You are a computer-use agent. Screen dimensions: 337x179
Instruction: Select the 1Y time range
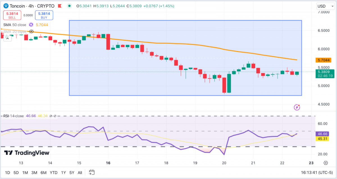tap(63, 172)
